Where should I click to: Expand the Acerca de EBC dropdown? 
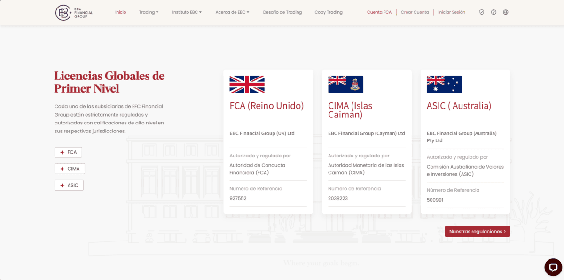click(233, 12)
